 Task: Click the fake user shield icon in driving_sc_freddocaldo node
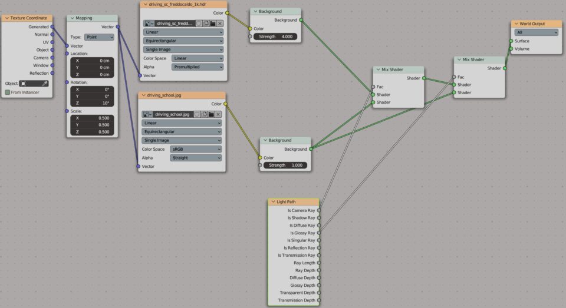click(199, 24)
